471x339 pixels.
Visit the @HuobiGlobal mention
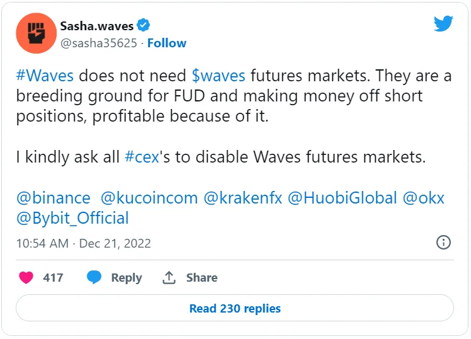[x=342, y=198]
